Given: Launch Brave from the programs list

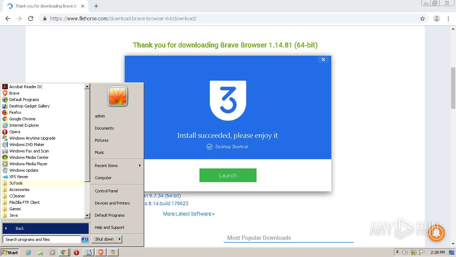Looking at the screenshot, I should coord(43,93).
